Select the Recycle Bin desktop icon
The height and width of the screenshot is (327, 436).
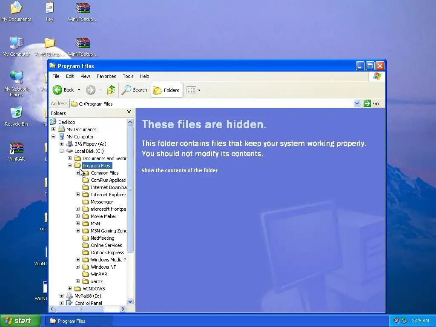point(16,116)
